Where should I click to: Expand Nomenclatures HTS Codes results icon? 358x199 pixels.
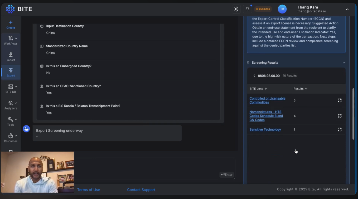click(340, 116)
